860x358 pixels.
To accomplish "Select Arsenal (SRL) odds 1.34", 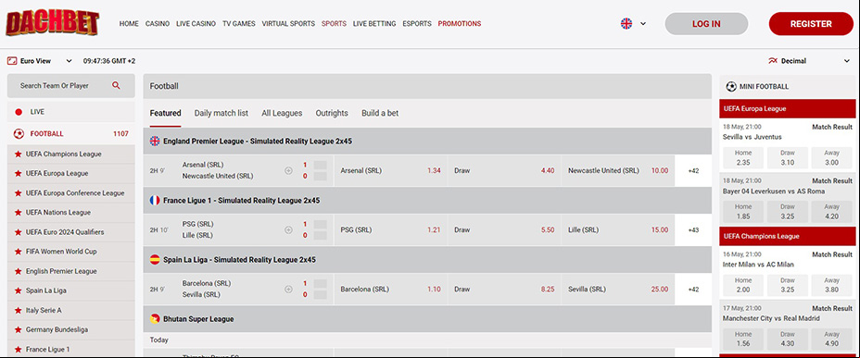I will (x=390, y=171).
